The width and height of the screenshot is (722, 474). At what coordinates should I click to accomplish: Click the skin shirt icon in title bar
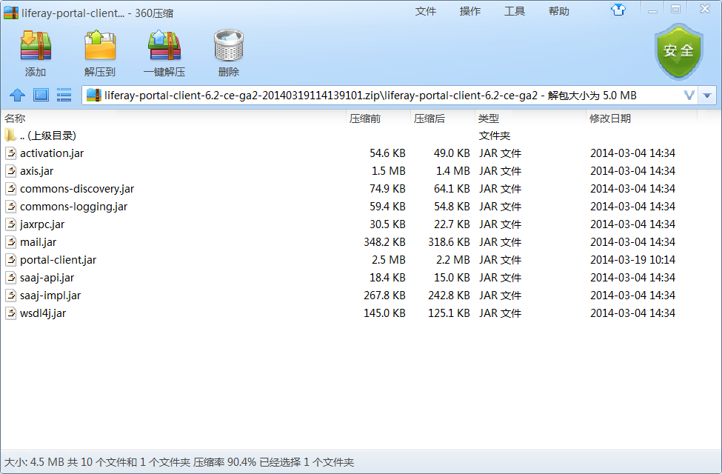tap(618, 10)
